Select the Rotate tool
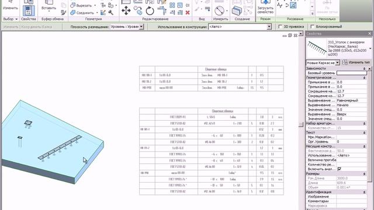The height and width of the screenshot is (210, 374). click(150, 10)
